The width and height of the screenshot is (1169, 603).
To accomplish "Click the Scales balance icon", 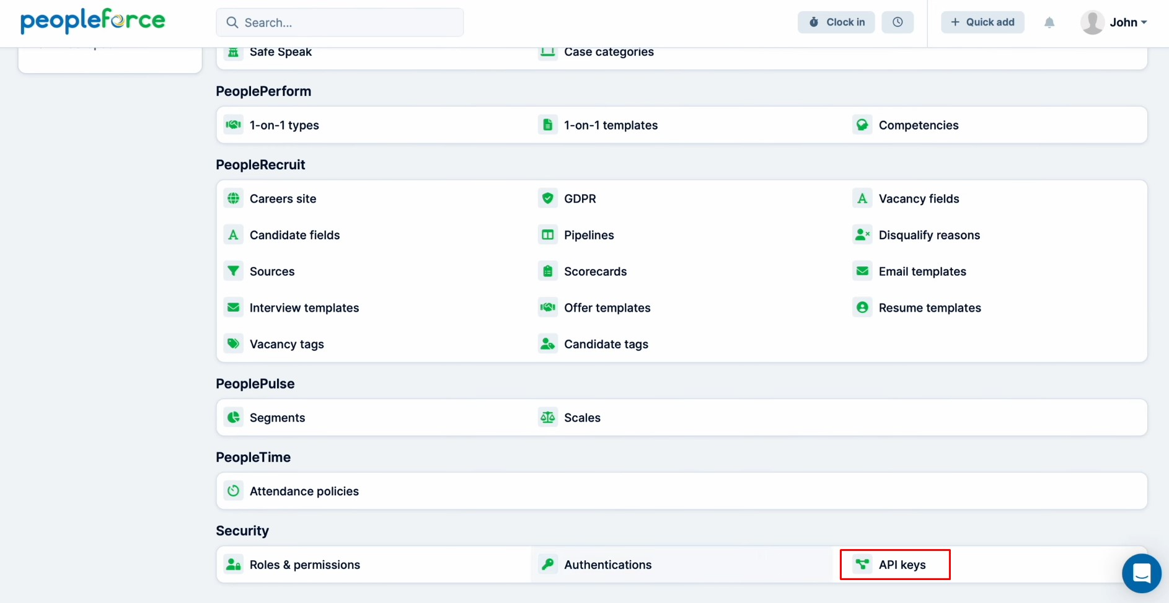I will (x=547, y=417).
